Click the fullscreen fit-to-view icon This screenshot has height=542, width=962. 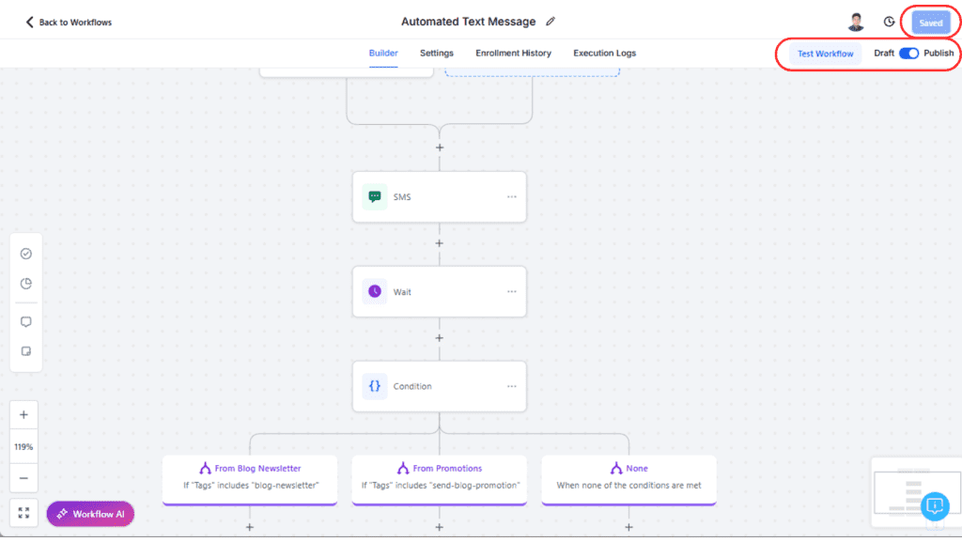click(x=23, y=513)
